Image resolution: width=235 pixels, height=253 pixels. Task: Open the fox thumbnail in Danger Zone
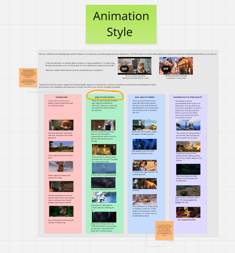coord(61,125)
